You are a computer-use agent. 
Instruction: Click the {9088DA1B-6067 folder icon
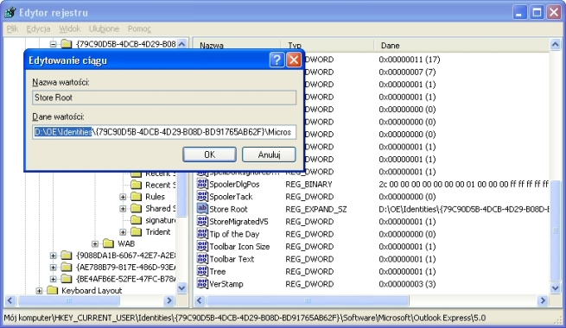coord(67,255)
